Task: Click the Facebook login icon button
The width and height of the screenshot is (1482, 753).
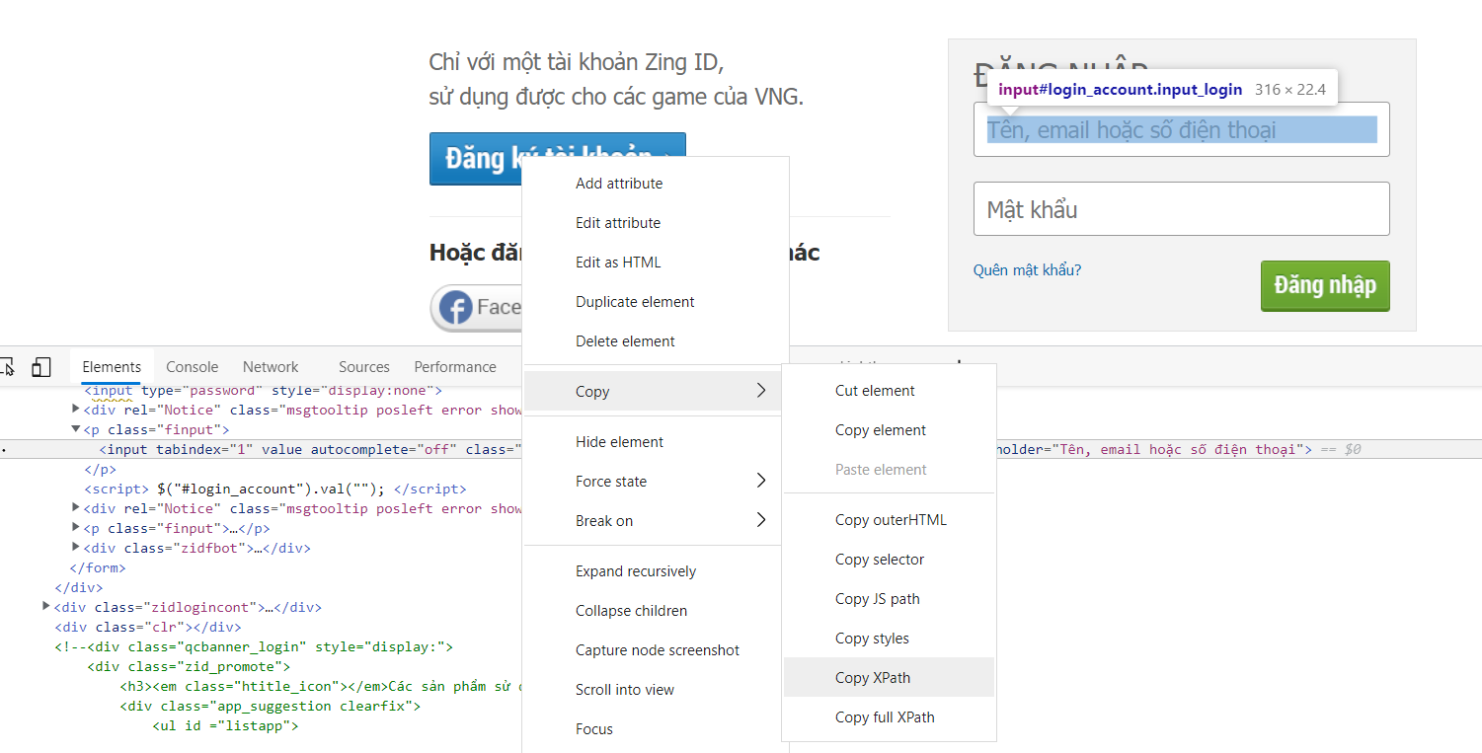Action: coord(476,308)
